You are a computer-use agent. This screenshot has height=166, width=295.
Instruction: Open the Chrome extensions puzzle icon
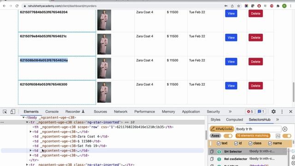278,6
